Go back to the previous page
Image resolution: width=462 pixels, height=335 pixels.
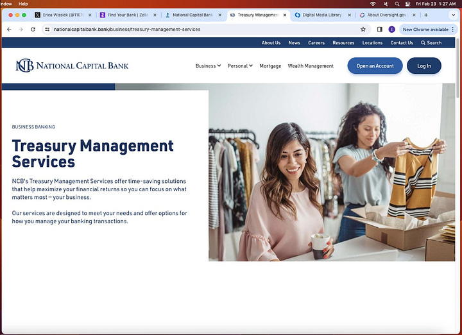pyautogui.click(x=9, y=30)
